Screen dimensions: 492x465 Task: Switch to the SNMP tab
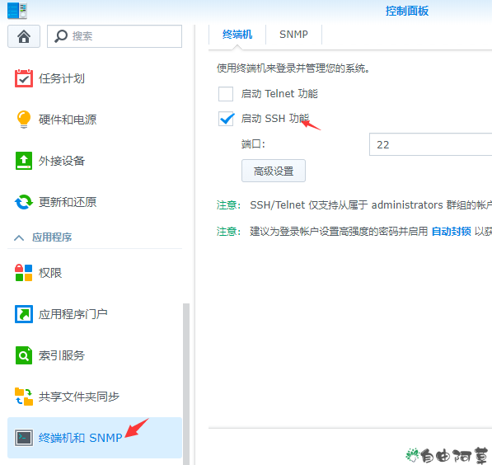(x=293, y=35)
